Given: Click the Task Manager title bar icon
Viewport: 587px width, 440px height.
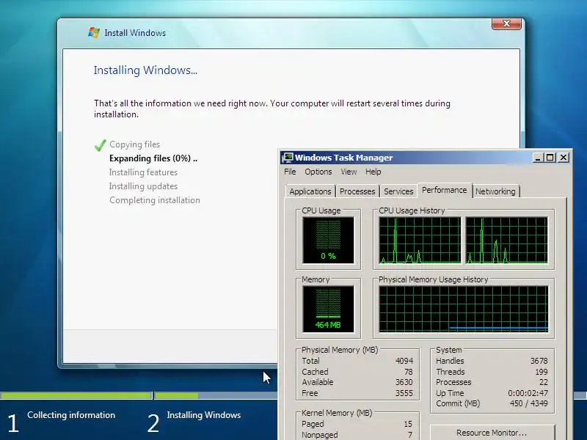Looking at the screenshot, I should (x=288, y=158).
